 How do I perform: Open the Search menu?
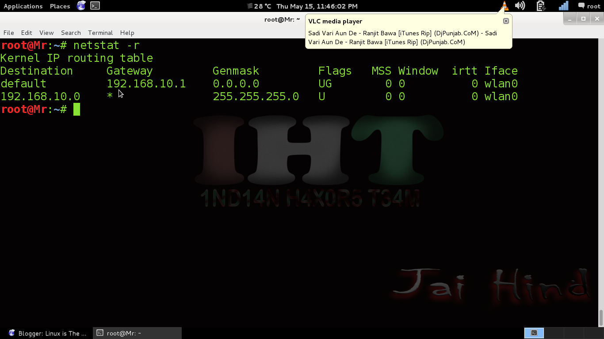coord(71,33)
